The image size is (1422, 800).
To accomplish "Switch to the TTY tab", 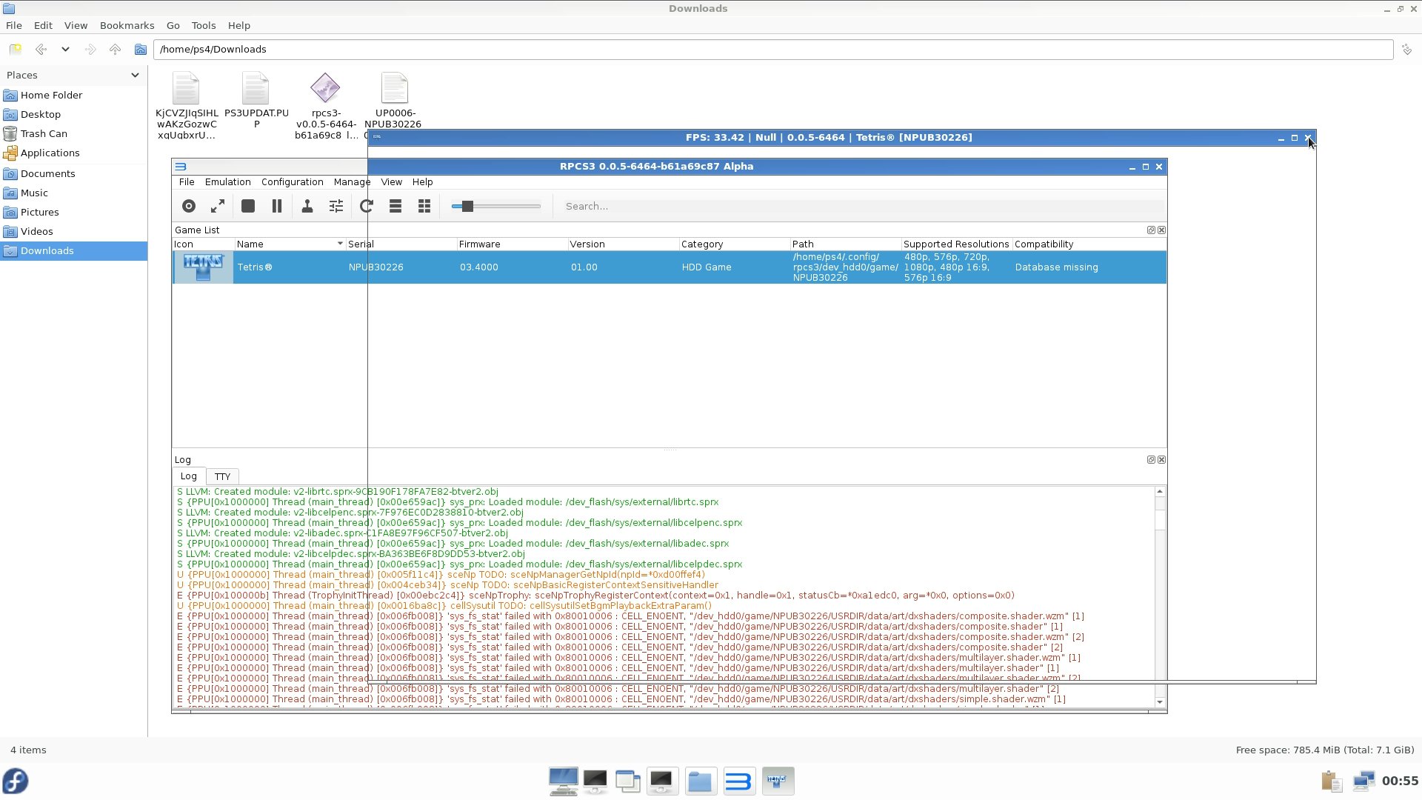I will click(223, 477).
